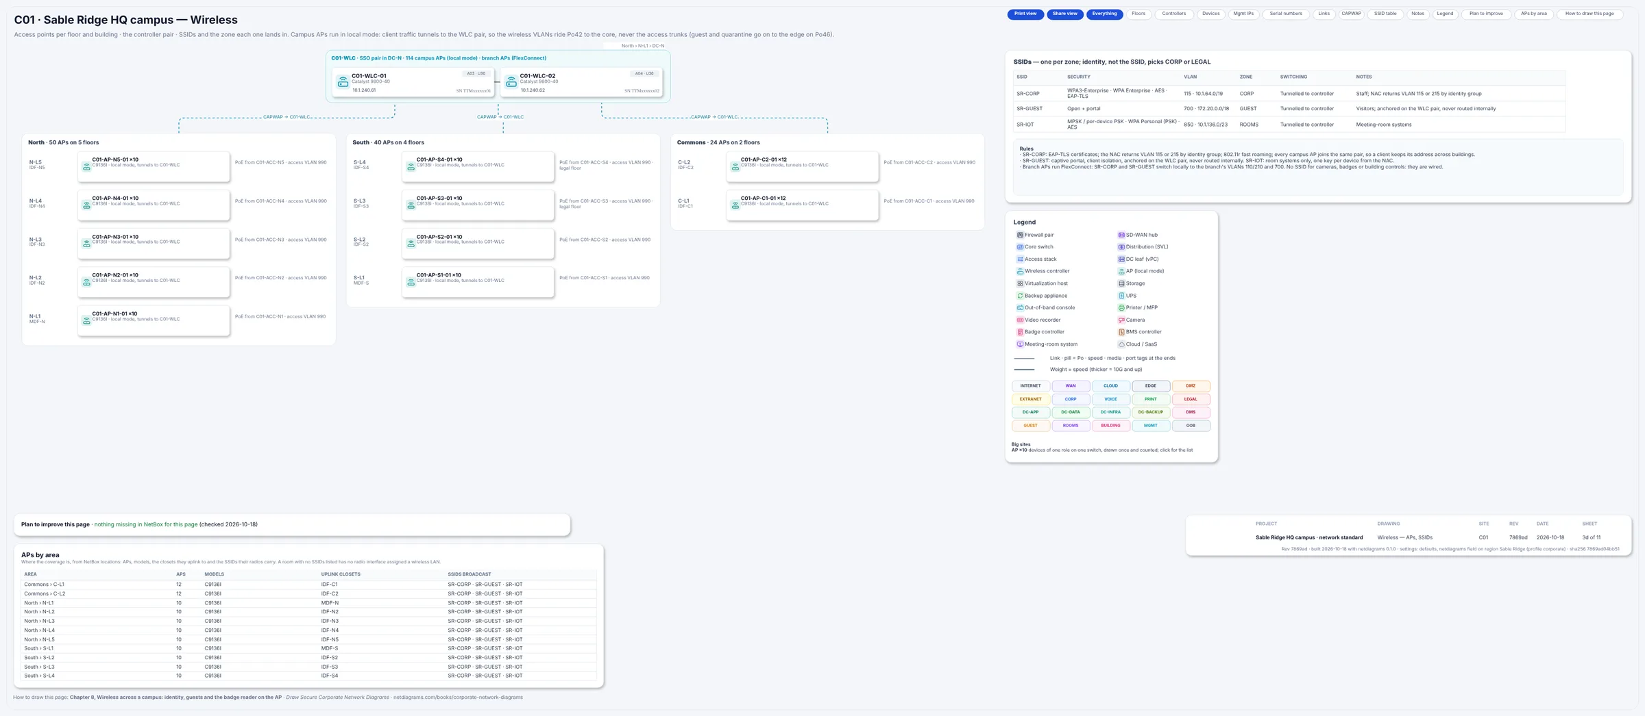Image resolution: width=1645 pixels, height=716 pixels.
Task: Toggle the Mgmt IPs pill
Action: 1243,14
